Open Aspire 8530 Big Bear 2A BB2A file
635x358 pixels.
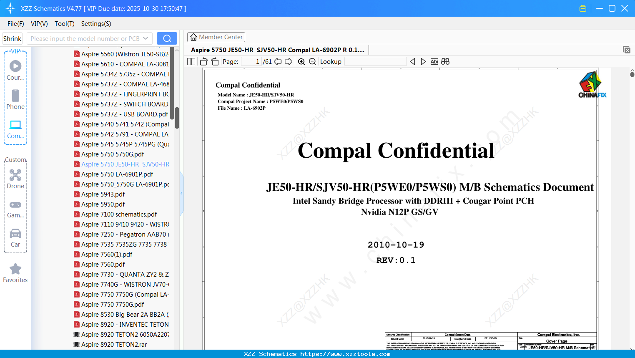tap(122, 315)
